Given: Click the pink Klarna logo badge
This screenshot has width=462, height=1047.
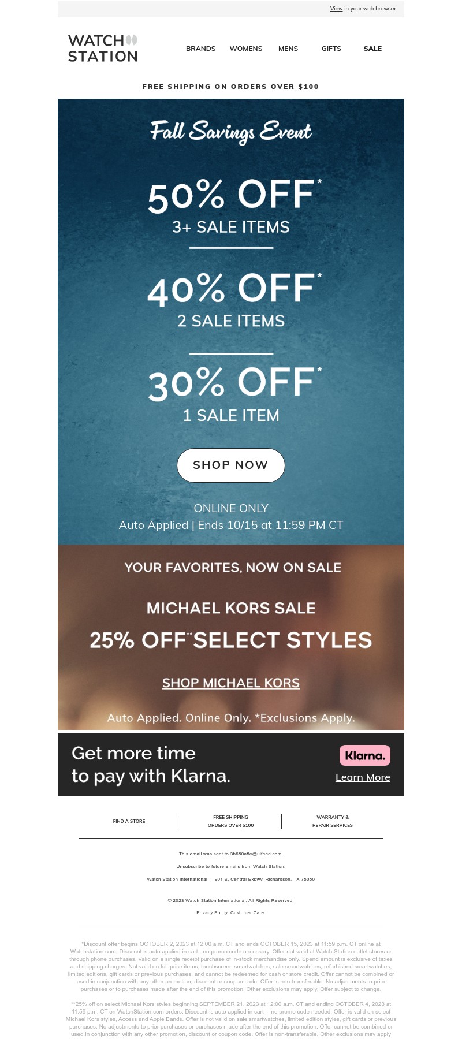Looking at the screenshot, I should click(364, 755).
